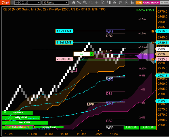Toggle the W VWAP button
169x137 pixels.
click(x=164, y=2)
